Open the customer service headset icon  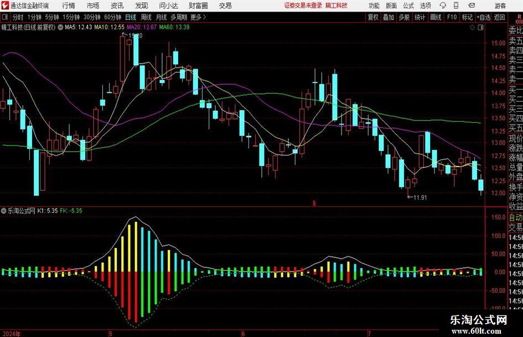443,6
